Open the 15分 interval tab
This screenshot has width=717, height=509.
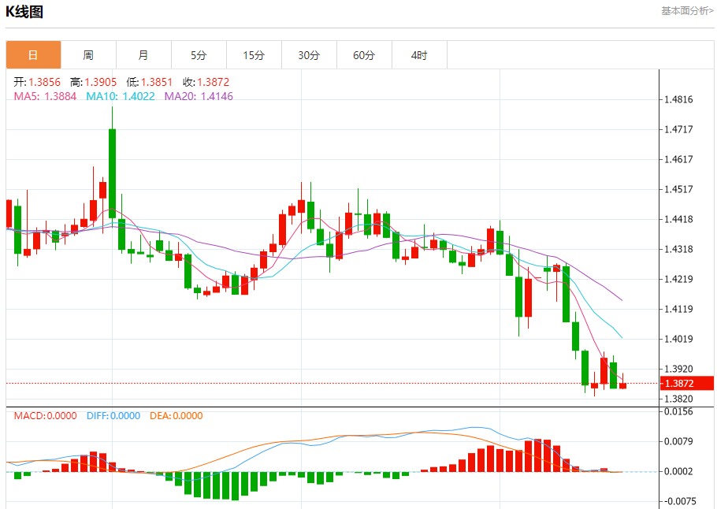[x=254, y=55]
